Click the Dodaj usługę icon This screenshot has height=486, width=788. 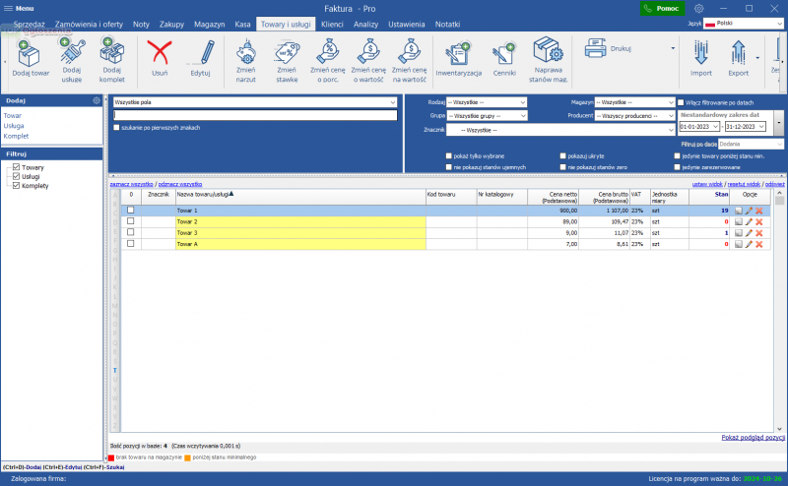coord(72,51)
